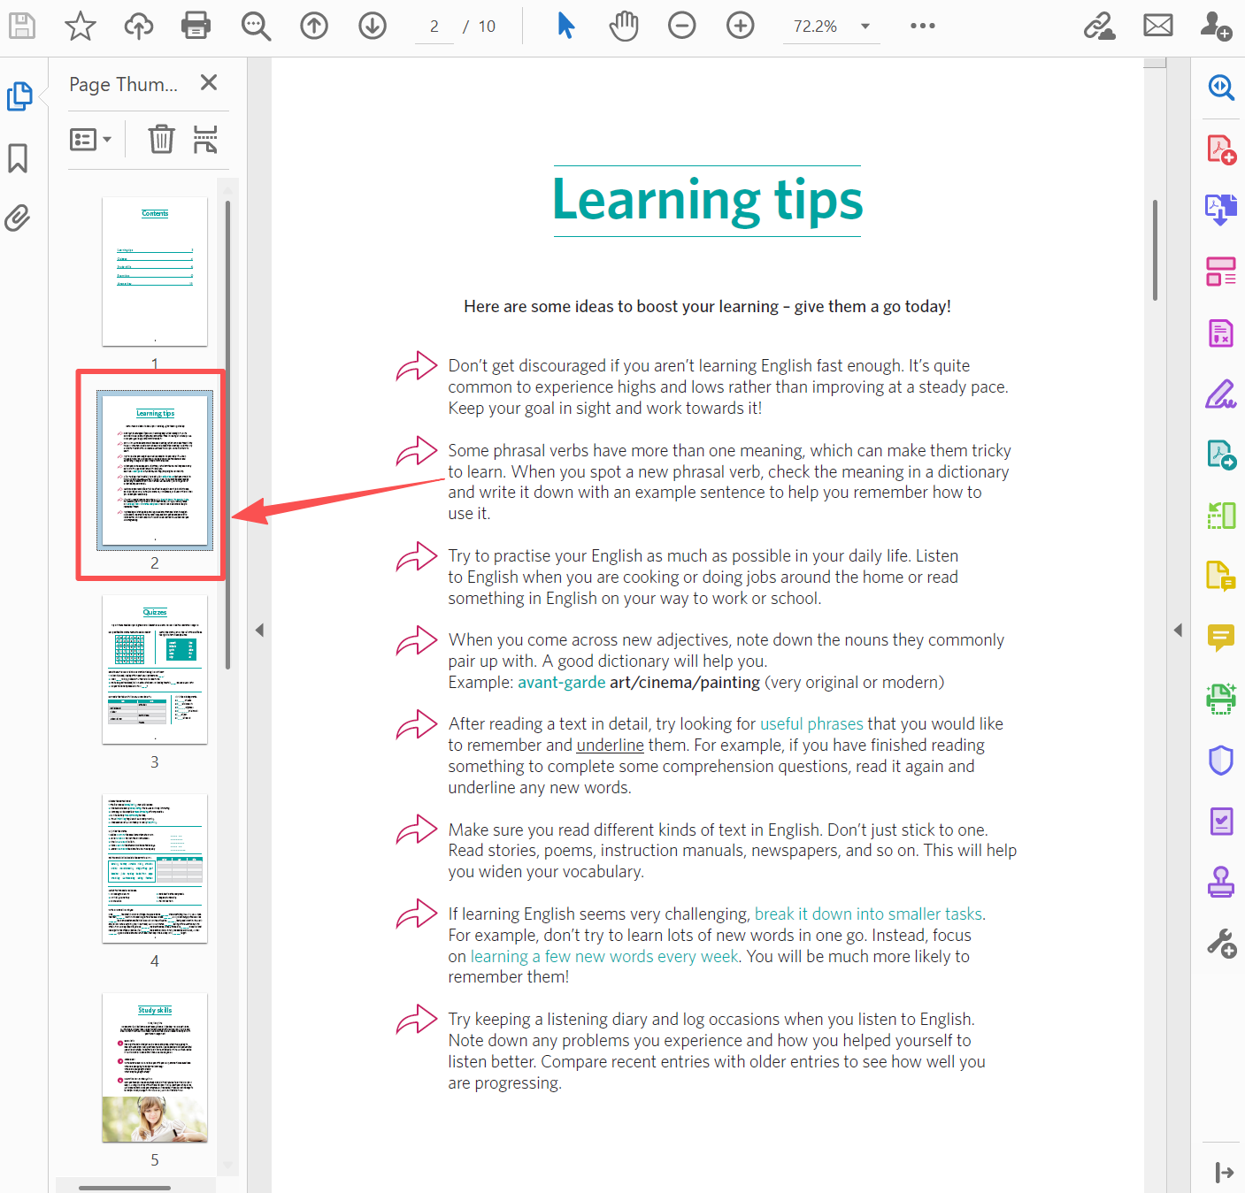The image size is (1245, 1193).
Task: Open the find text search tool
Action: [x=256, y=27]
